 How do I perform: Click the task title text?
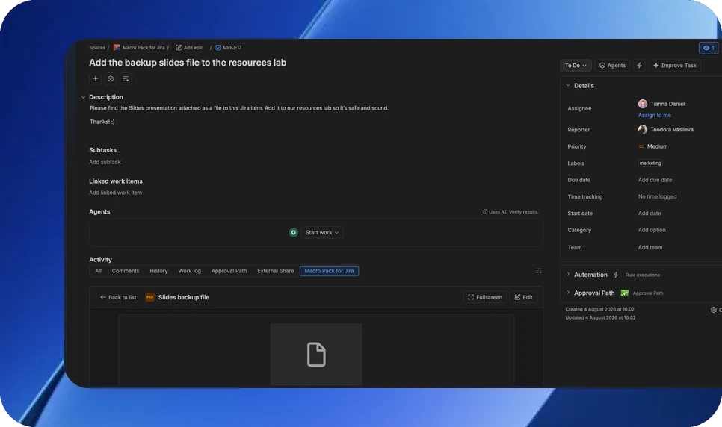tap(188, 63)
